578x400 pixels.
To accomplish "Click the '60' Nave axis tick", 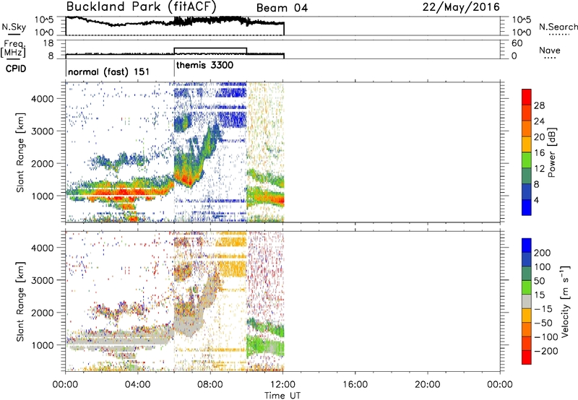I will [517, 43].
